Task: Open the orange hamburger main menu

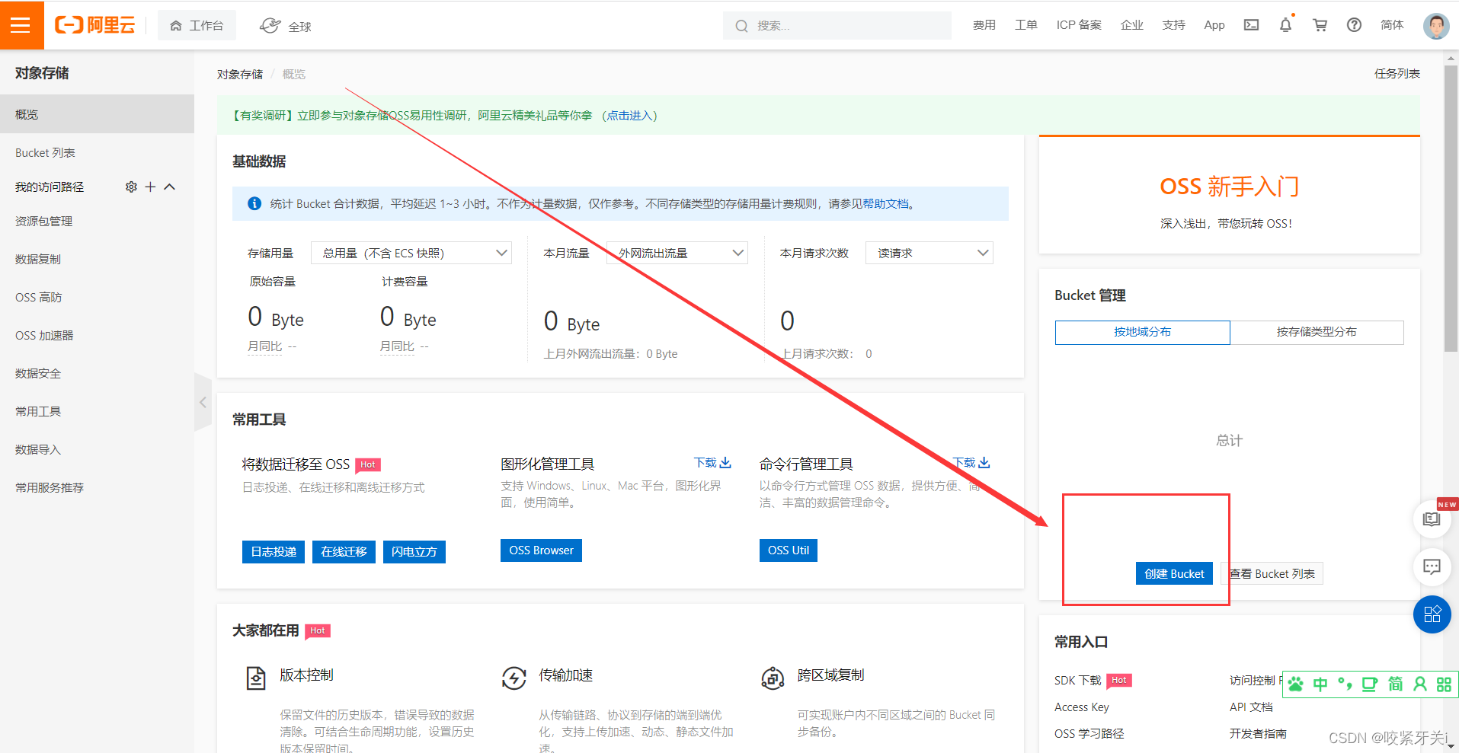Action: (21, 25)
